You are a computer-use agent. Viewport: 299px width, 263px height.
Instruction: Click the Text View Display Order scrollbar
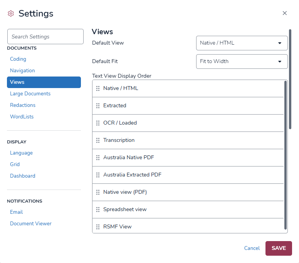coord(286,154)
